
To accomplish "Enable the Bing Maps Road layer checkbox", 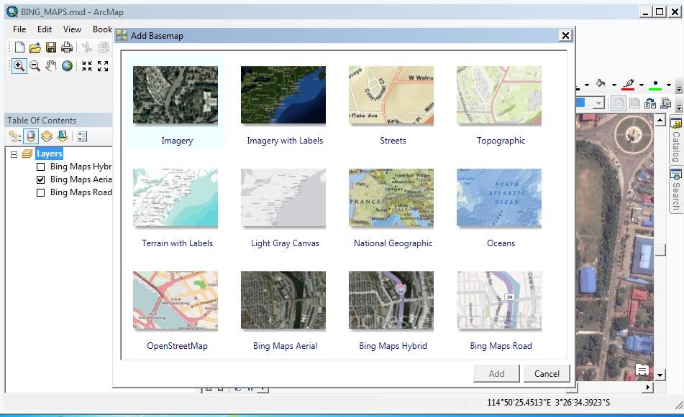I will coord(40,192).
